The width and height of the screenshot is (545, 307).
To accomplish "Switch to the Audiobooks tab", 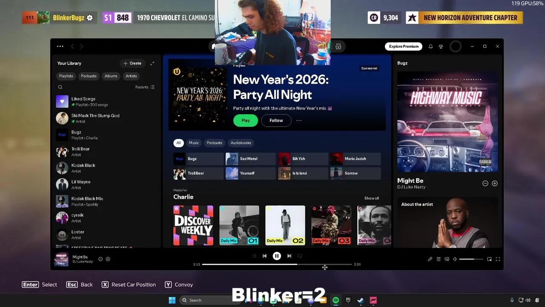I will (x=241, y=143).
